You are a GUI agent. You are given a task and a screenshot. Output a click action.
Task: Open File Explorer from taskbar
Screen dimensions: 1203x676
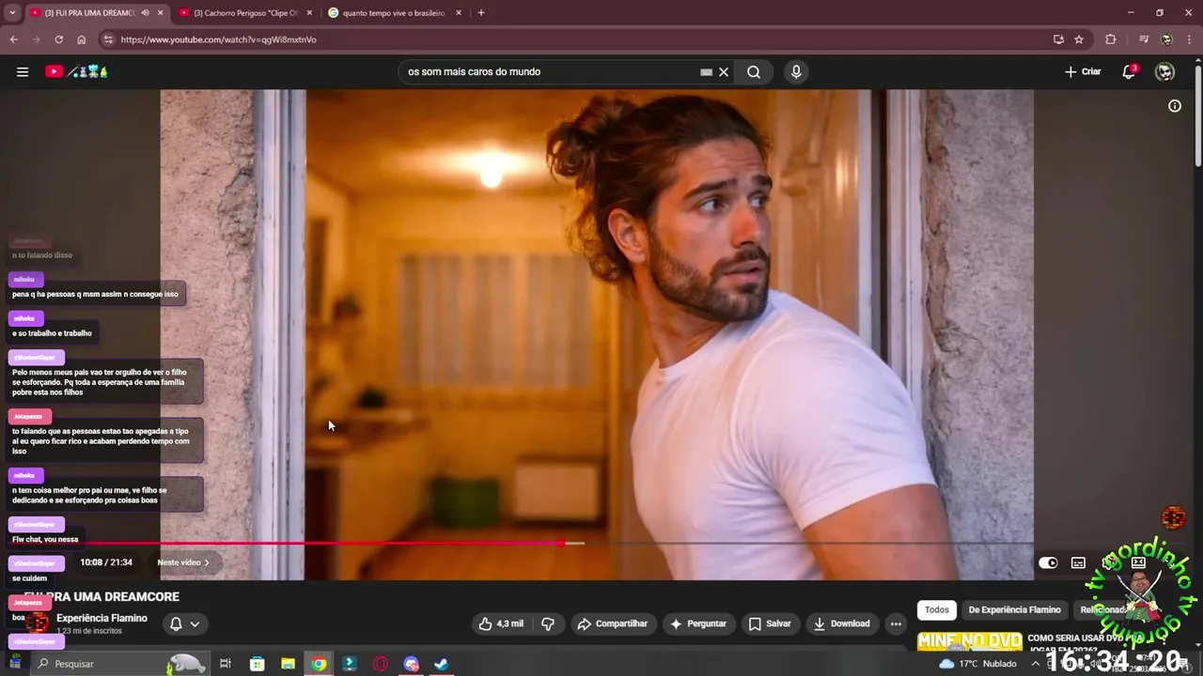(288, 664)
